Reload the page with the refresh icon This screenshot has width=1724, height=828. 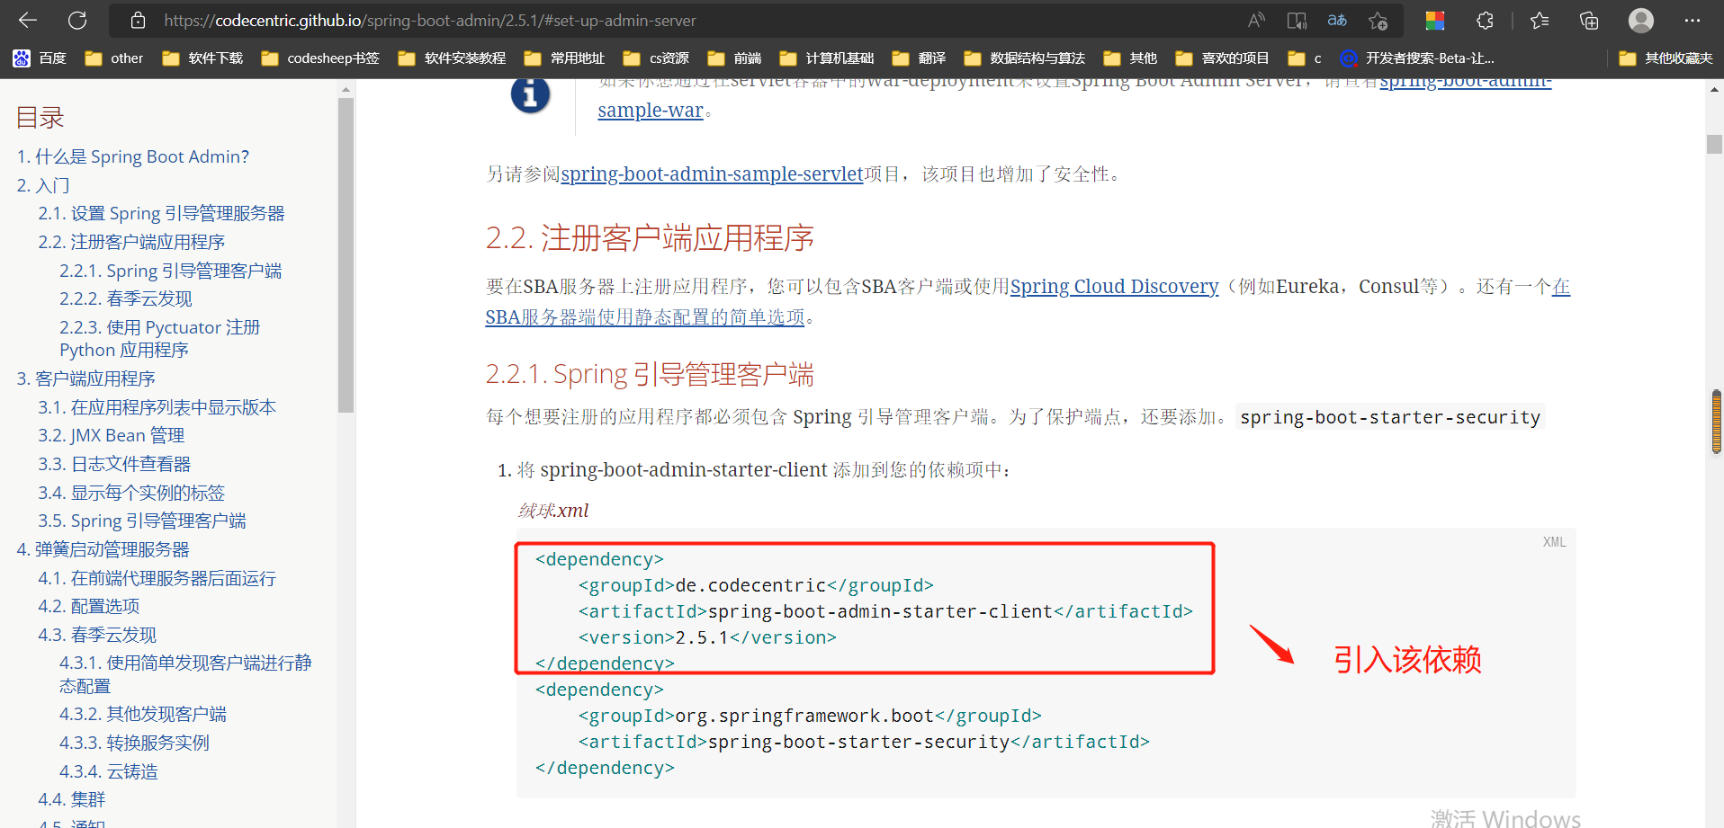78,20
